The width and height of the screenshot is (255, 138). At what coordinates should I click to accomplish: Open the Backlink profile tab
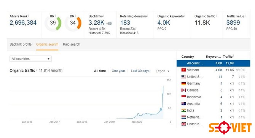[x=21, y=44]
